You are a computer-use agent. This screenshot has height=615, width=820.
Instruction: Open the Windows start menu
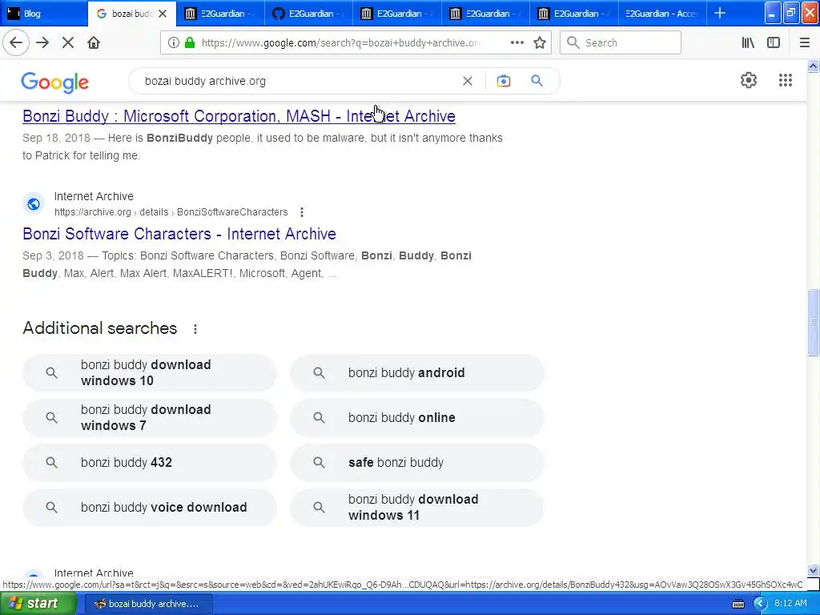(38, 604)
